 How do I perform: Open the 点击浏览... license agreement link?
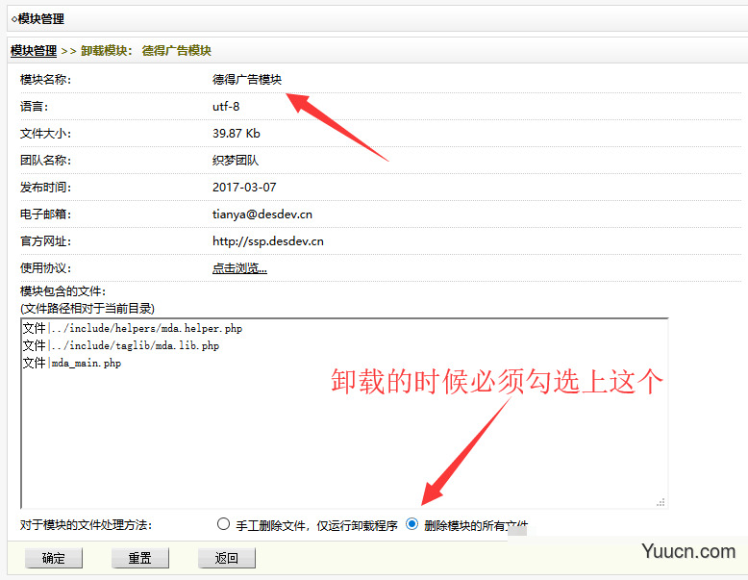point(239,268)
